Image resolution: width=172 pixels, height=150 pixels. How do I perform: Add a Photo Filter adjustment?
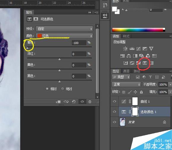click(x=141, y=56)
